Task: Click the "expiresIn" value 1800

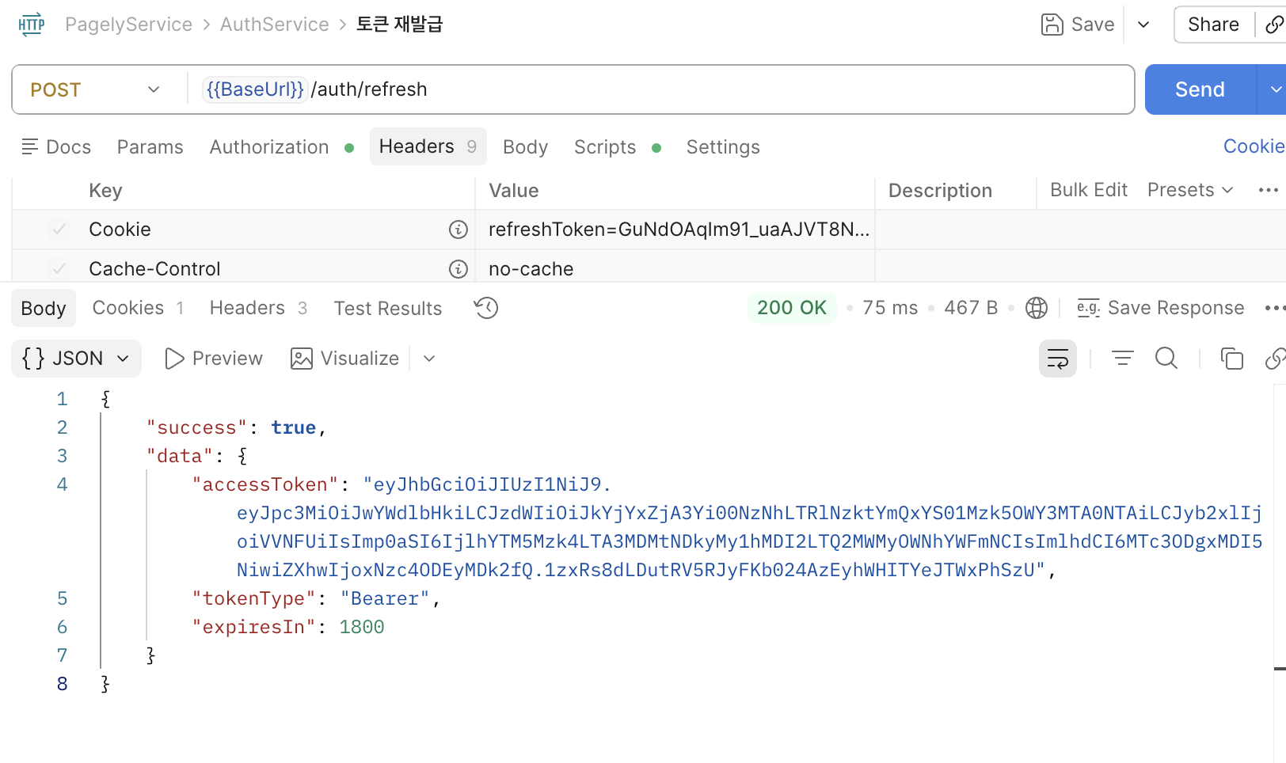Action: pyautogui.click(x=362, y=627)
